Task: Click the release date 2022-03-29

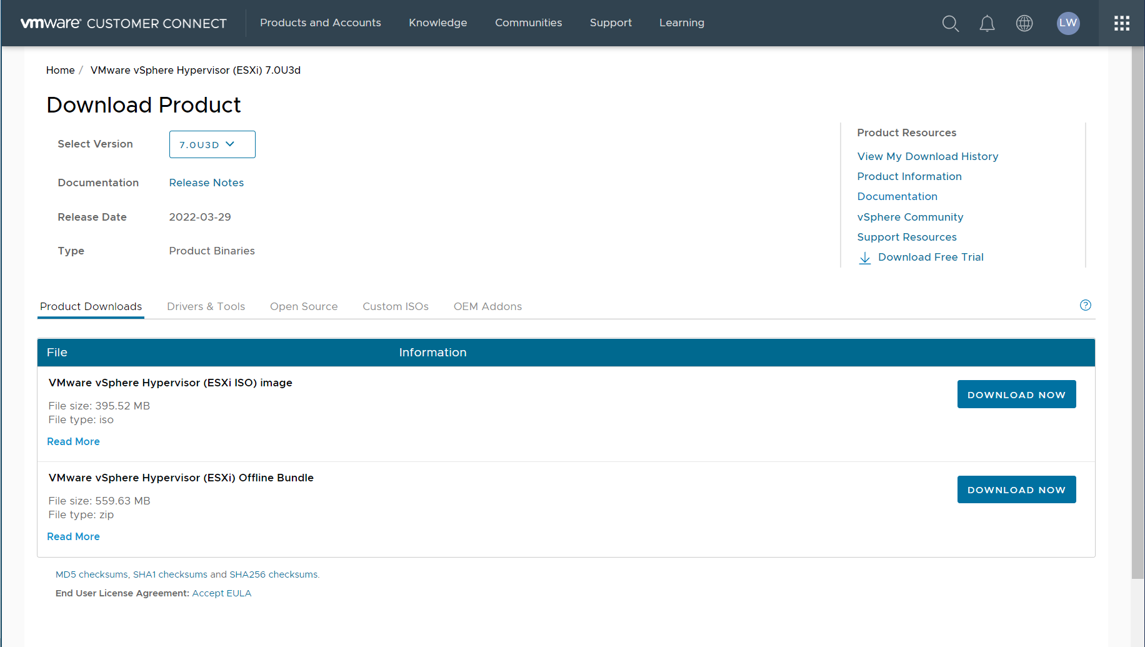Action: [199, 217]
